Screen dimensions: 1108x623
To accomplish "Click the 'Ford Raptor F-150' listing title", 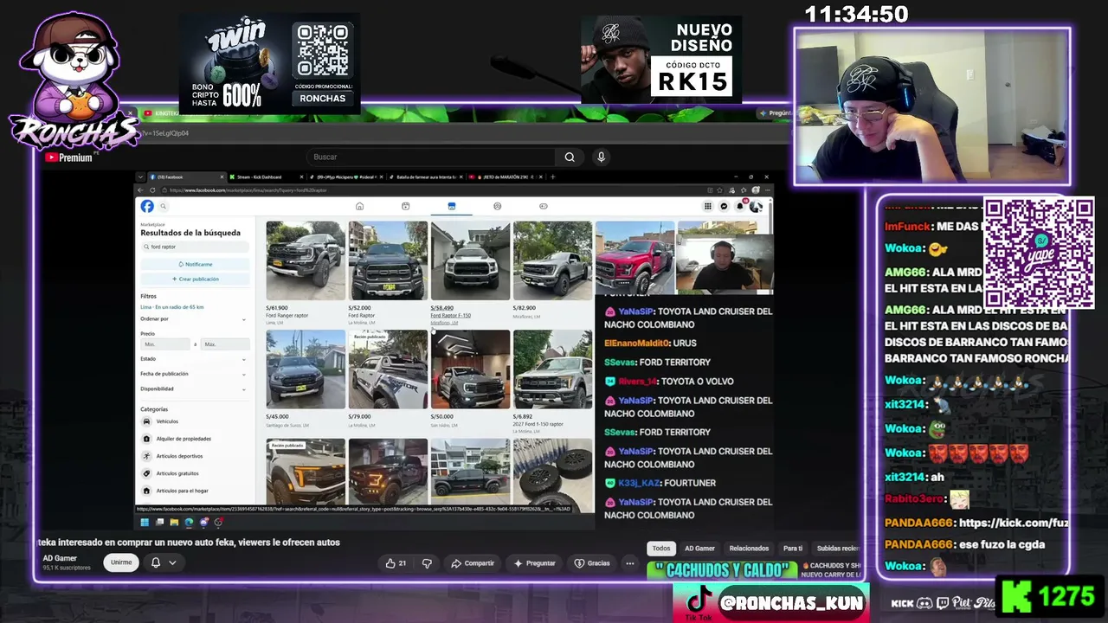I will [x=451, y=316].
